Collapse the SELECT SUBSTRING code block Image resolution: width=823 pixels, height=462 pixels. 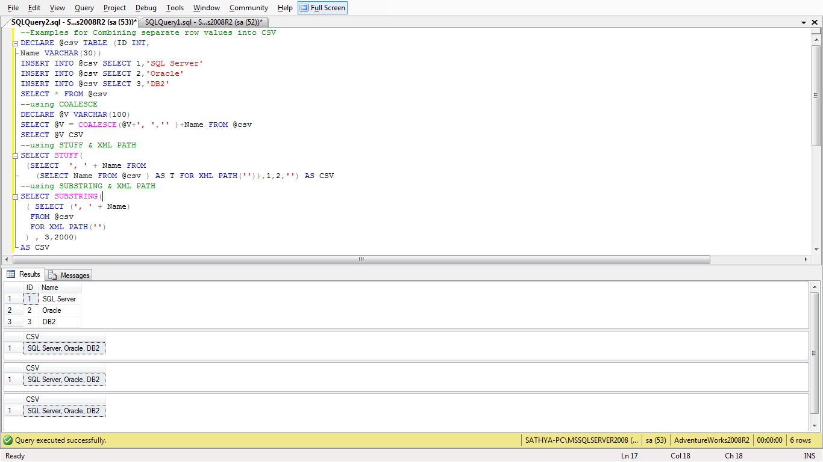[x=15, y=196]
